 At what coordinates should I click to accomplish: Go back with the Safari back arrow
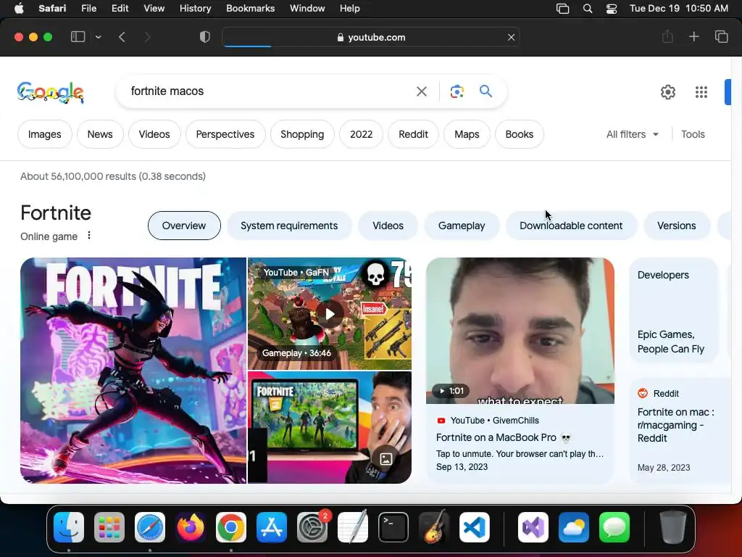coord(122,37)
